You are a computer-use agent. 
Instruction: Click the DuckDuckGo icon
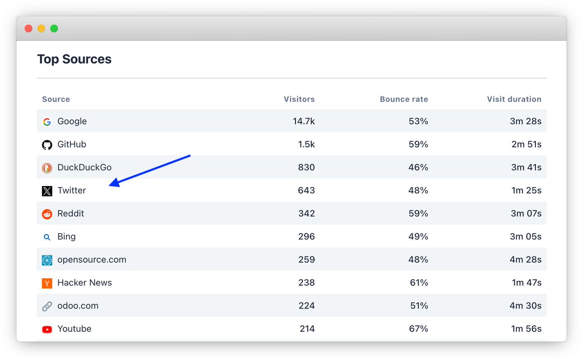coord(47,168)
